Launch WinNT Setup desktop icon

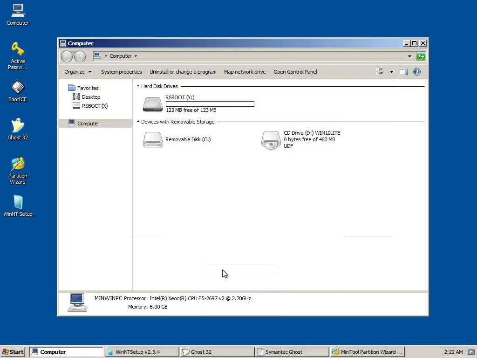point(18,206)
